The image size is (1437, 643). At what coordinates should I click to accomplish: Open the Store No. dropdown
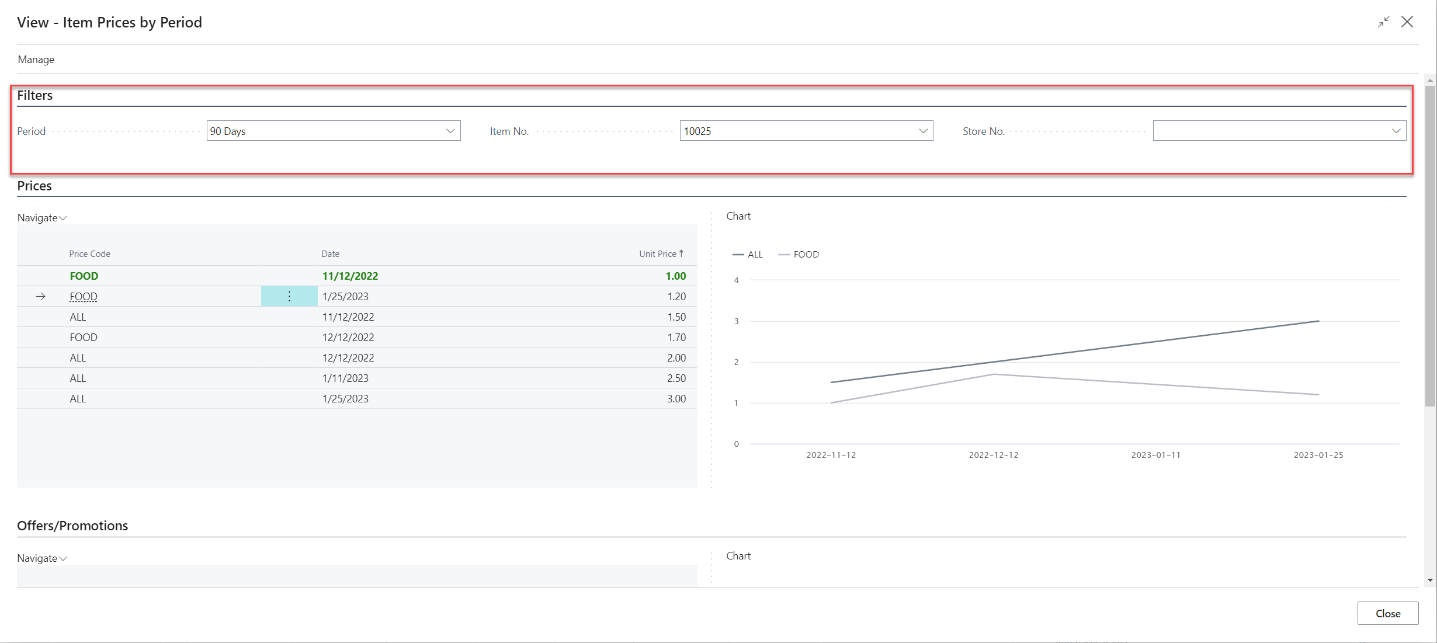(1396, 131)
